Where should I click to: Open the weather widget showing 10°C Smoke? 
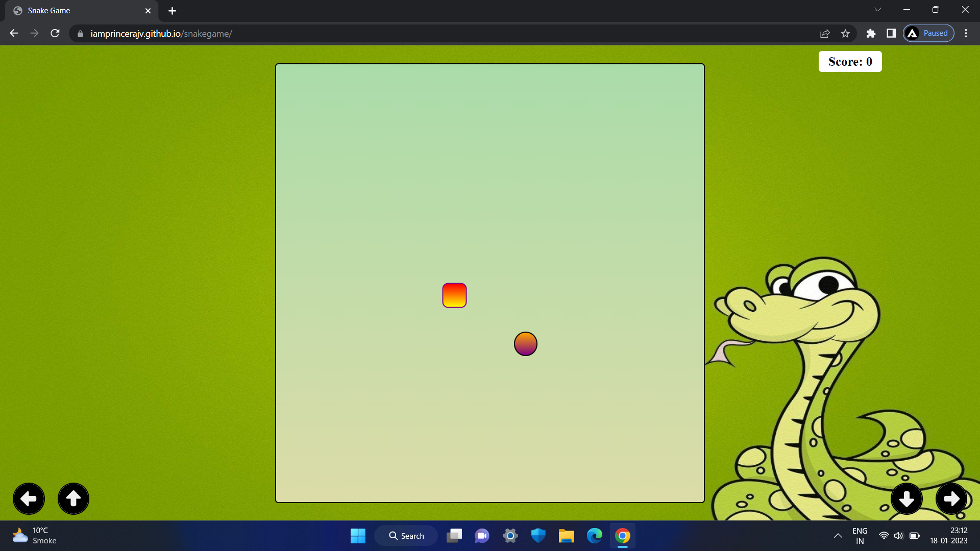(x=35, y=536)
